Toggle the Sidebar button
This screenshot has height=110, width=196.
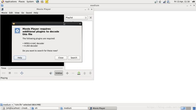[59, 73]
